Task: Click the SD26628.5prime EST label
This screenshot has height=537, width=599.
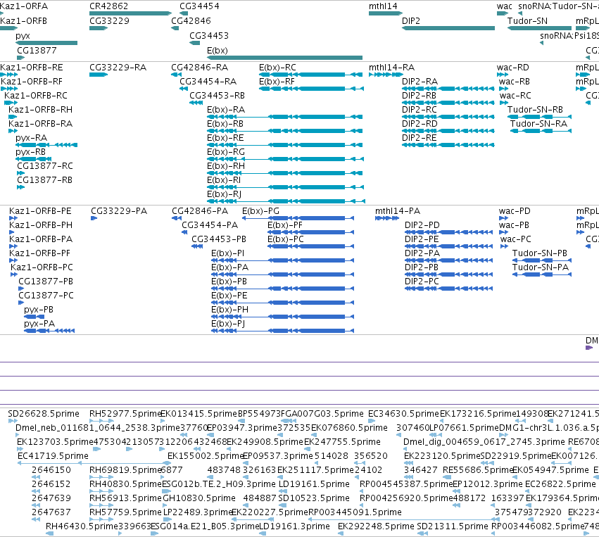Action: (x=44, y=414)
